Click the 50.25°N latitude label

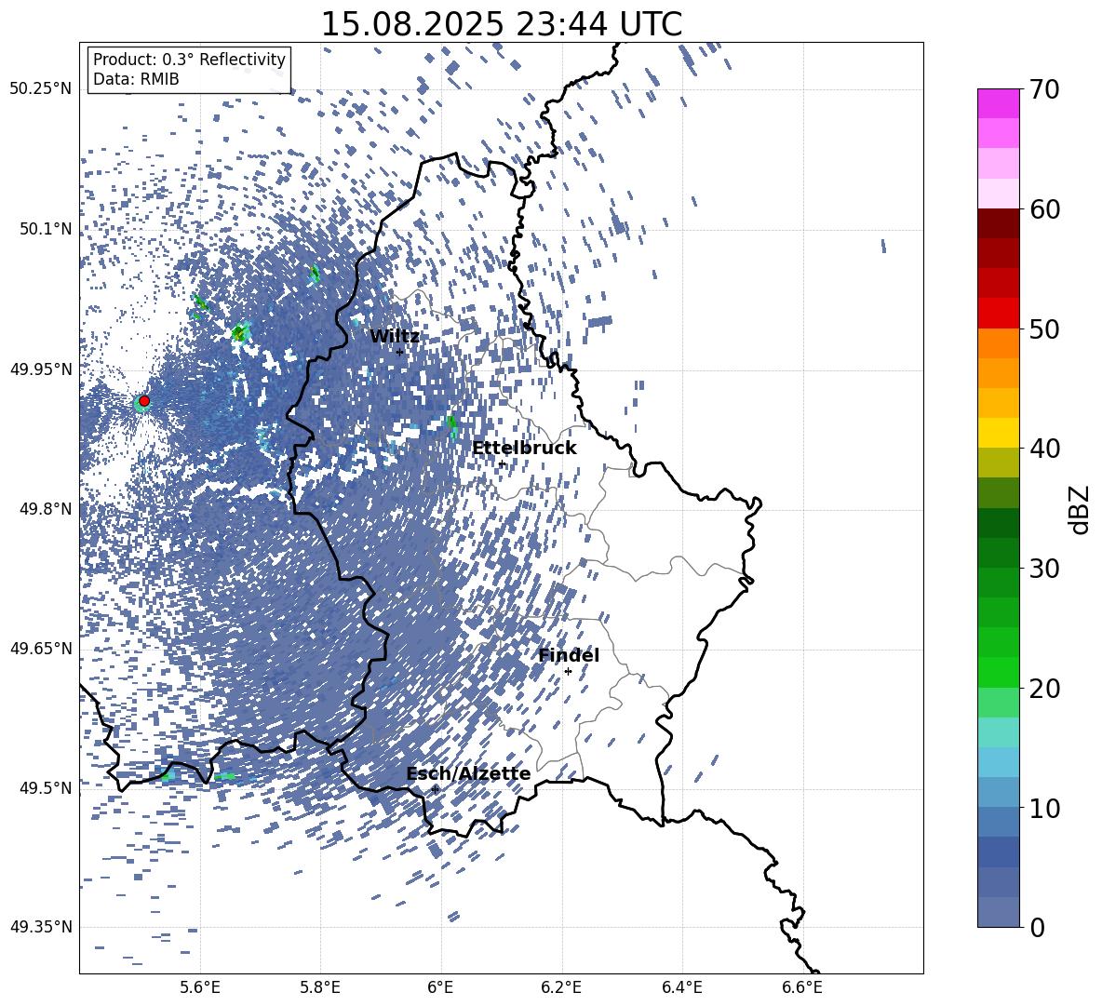click(x=41, y=89)
